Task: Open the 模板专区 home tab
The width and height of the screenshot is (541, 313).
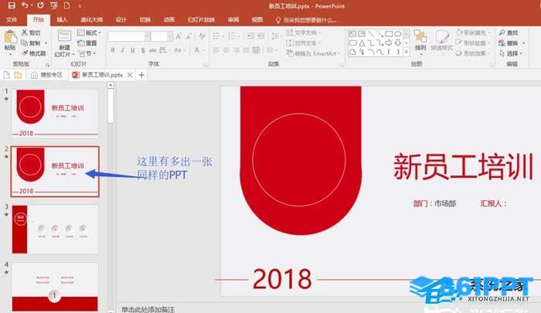Action: tap(47, 75)
